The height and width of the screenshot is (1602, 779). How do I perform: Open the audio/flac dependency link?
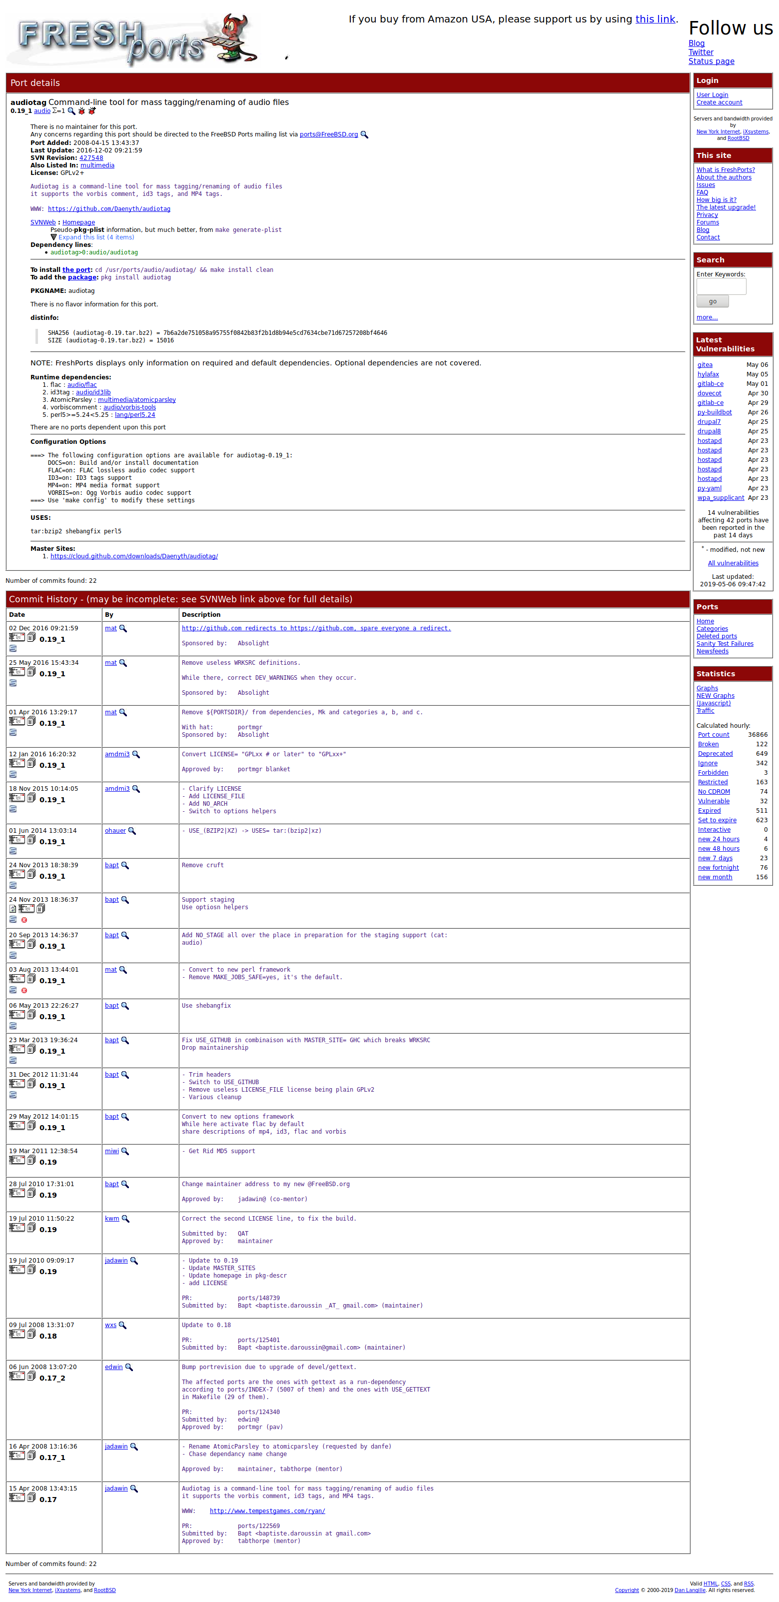point(82,385)
